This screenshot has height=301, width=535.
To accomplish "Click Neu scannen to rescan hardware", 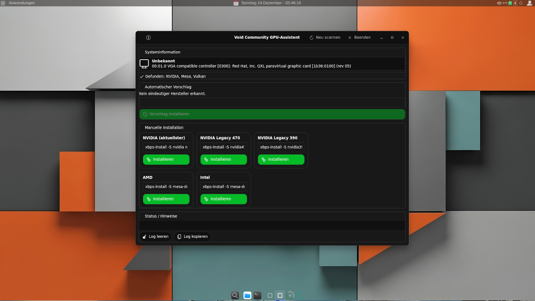I will (x=325, y=38).
